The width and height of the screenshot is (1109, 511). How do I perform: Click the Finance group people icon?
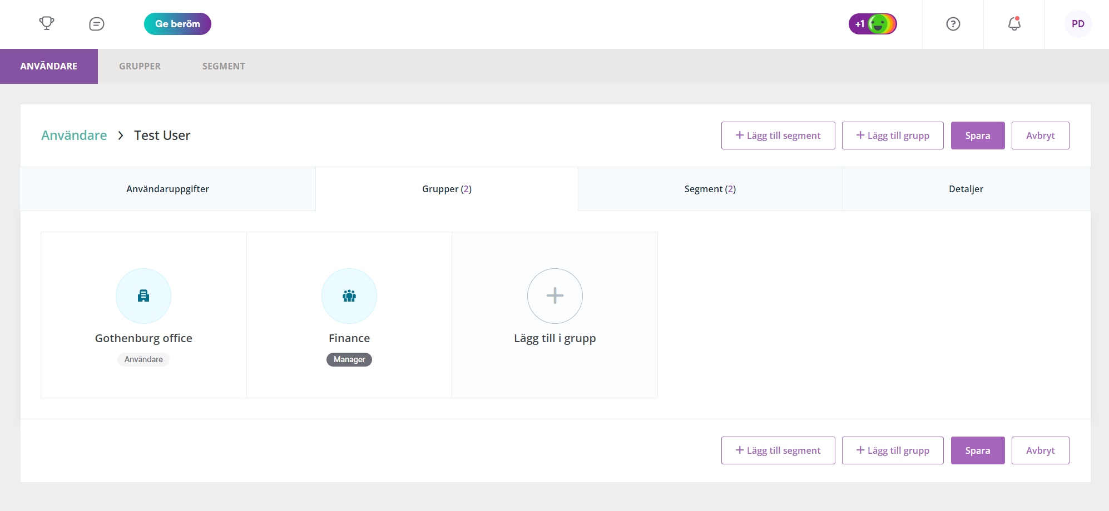pos(349,296)
